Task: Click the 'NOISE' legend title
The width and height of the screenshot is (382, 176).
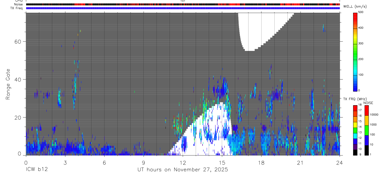Action: pyautogui.click(x=368, y=103)
